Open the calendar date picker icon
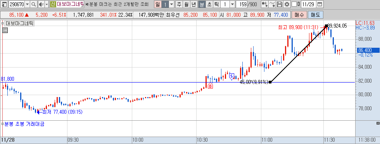The width and height of the screenshot is (380, 144). pyautogui.click(x=320, y=4)
